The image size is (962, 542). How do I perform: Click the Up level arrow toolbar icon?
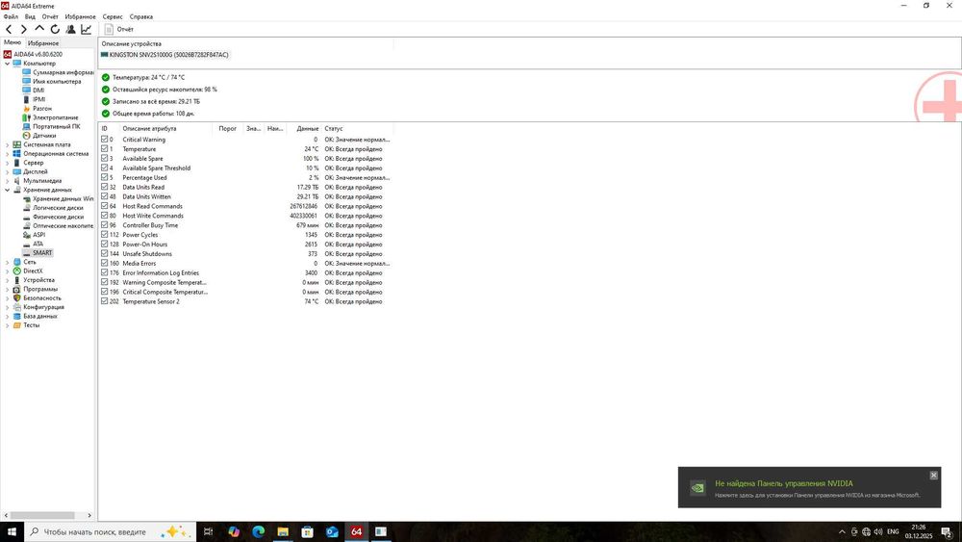pyautogui.click(x=39, y=28)
